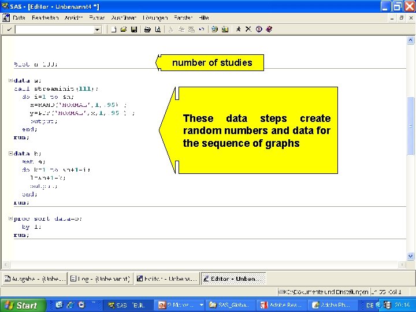Screen dimensions: 416x312
Task: Open Print Preview from toolbar
Action: coord(158,29)
